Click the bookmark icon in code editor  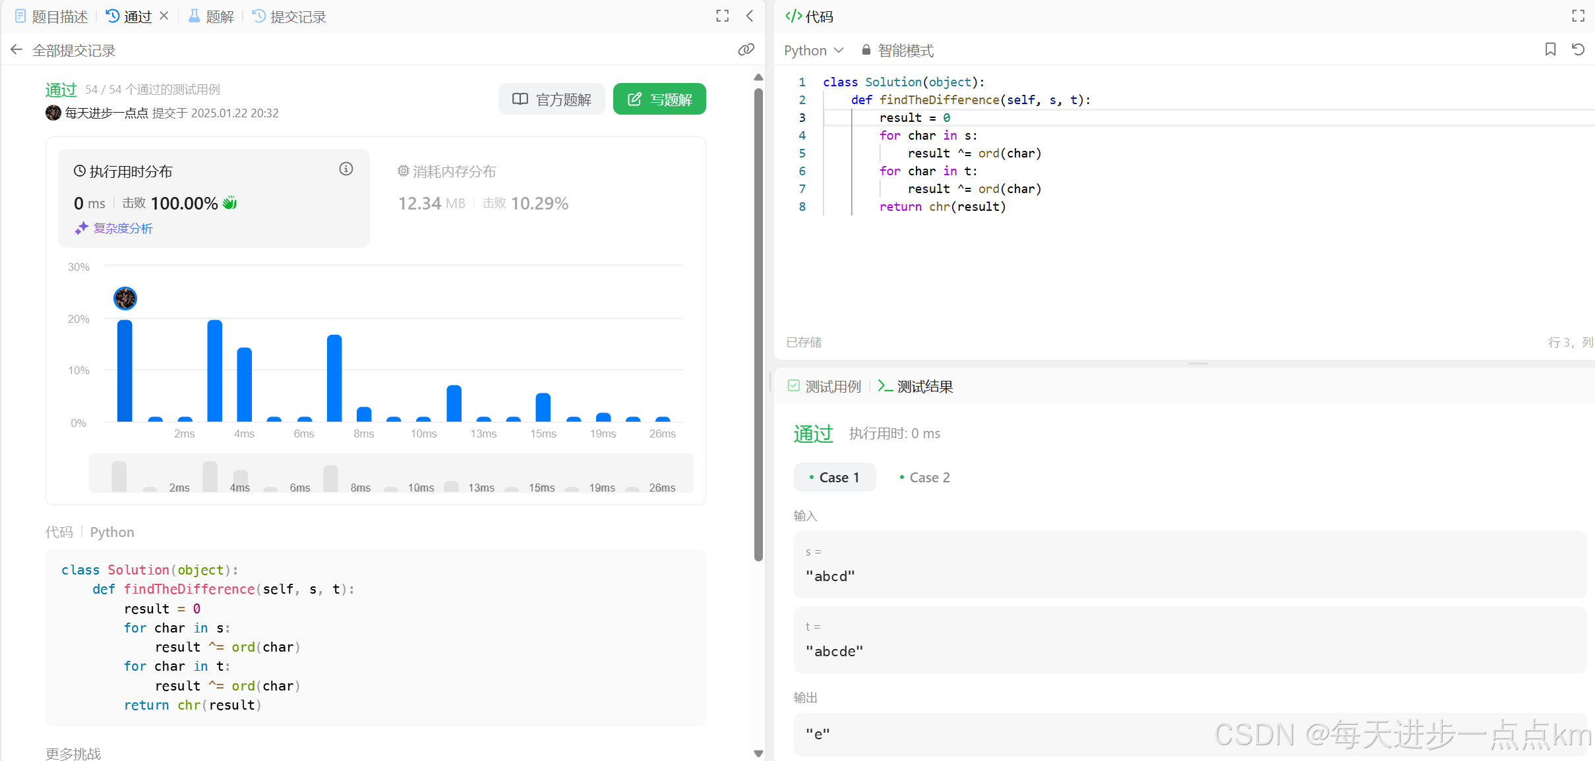pyautogui.click(x=1550, y=50)
